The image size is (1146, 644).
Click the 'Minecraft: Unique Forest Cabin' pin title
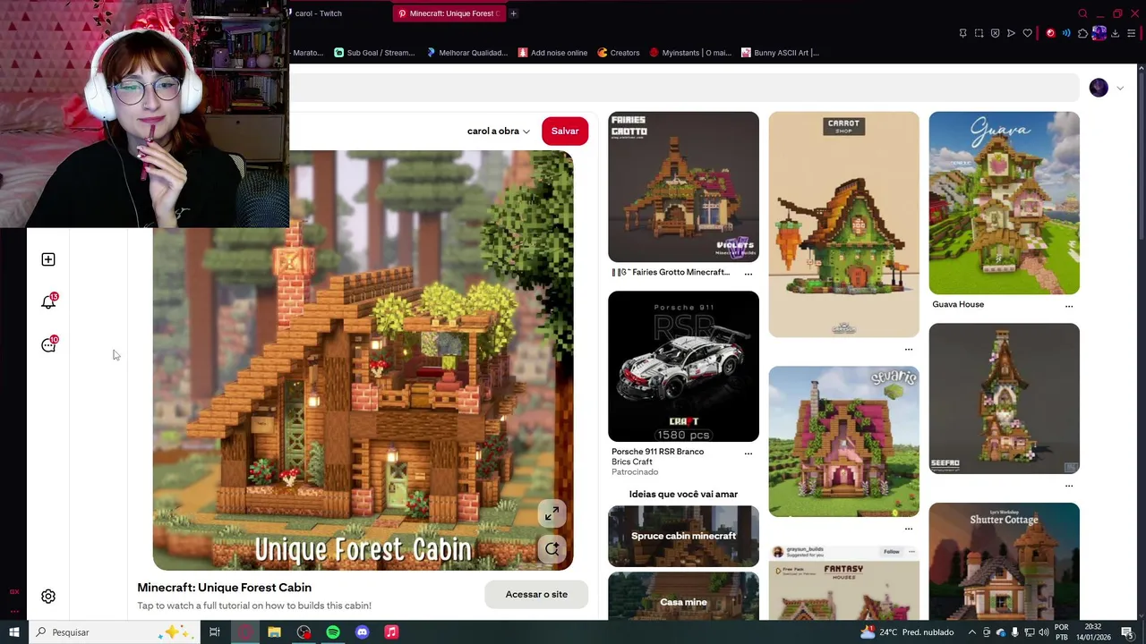point(224,588)
